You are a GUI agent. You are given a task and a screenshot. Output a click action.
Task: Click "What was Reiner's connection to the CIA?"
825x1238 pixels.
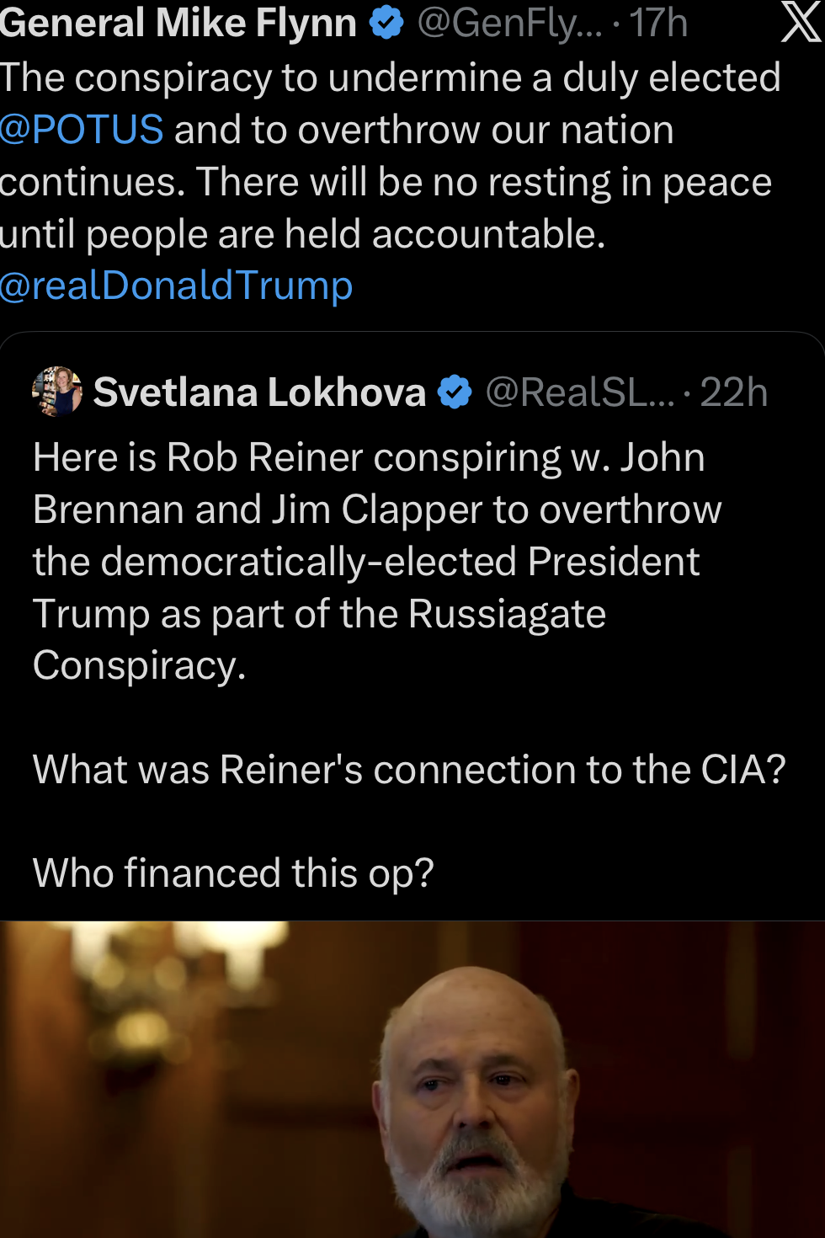409,769
